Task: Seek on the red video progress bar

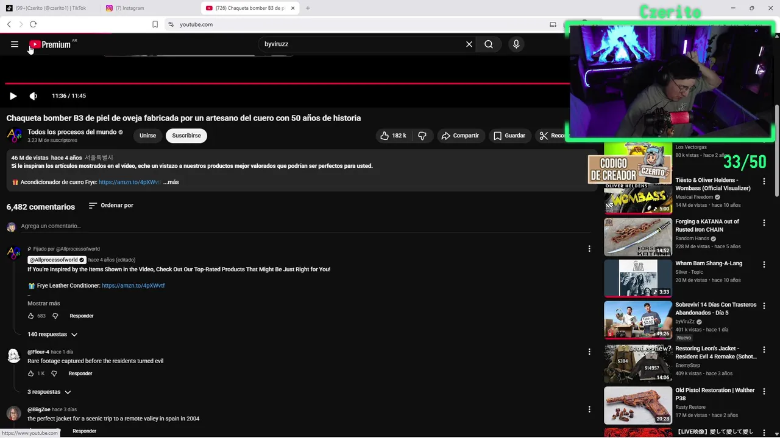Action: [x=286, y=83]
